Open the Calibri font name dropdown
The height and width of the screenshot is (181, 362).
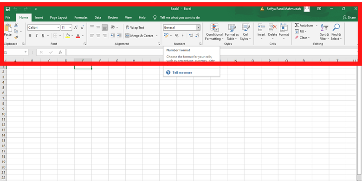(x=58, y=27)
